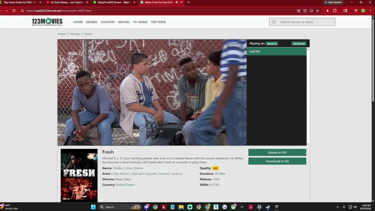375x211 pixels.
Task: Reload the page with the browser refresh icon
Action: point(14,11)
